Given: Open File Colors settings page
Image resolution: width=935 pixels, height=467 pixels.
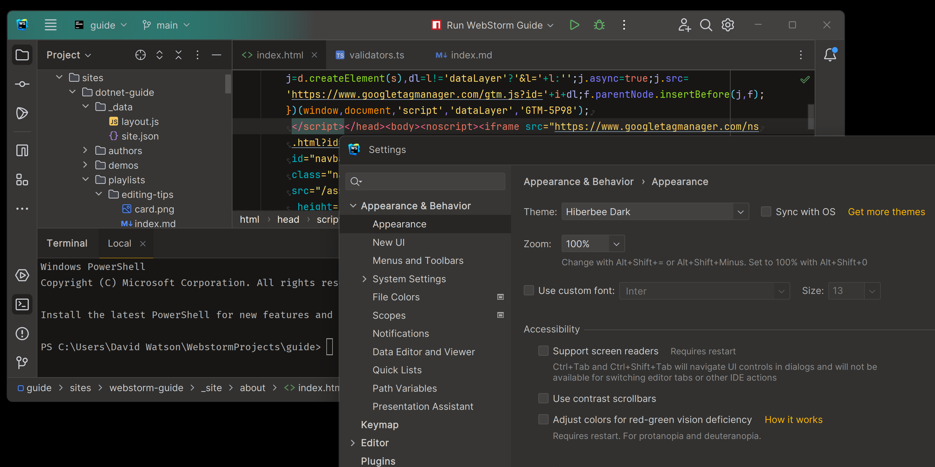Looking at the screenshot, I should (x=396, y=297).
